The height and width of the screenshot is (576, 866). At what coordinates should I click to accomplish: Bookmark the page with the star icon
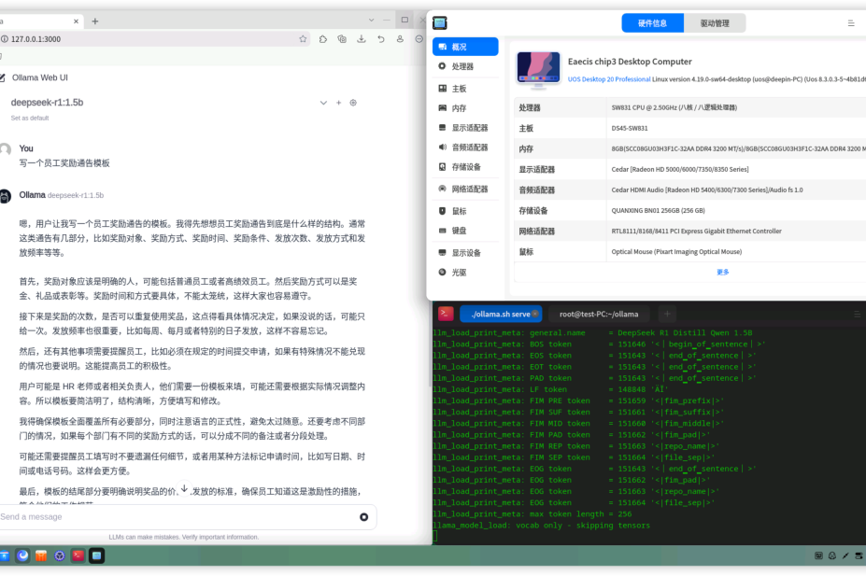(x=303, y=39)
